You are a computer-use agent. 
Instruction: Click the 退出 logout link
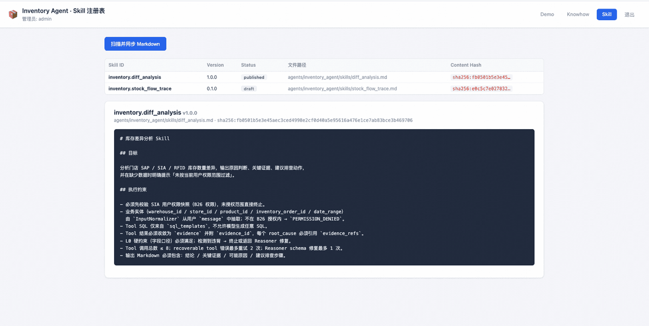[629, 14]
